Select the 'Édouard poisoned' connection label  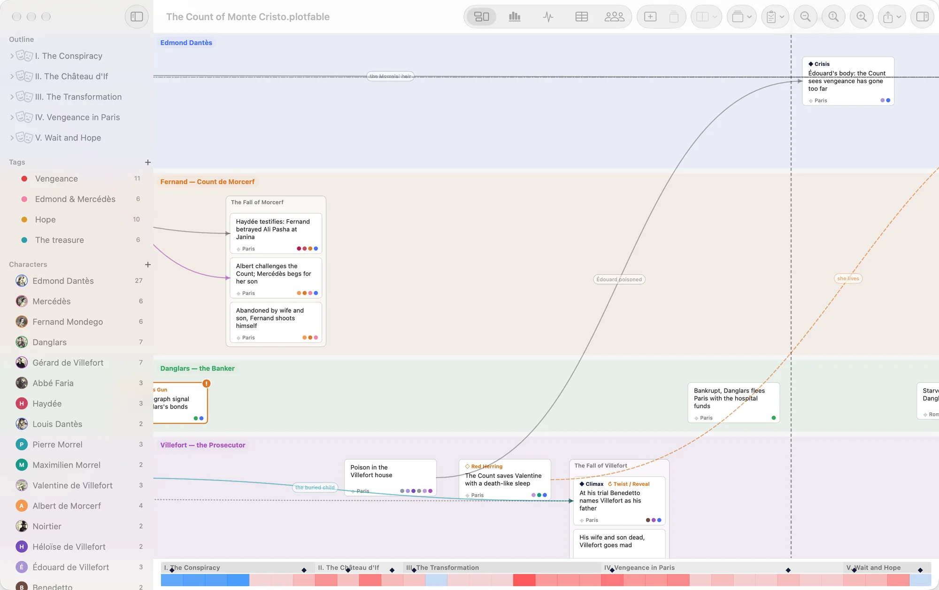pyautogui.click(x=619, y=279)
